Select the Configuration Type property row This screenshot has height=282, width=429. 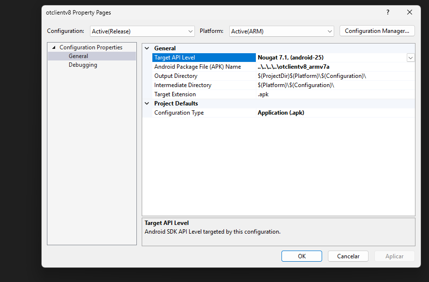179,113
